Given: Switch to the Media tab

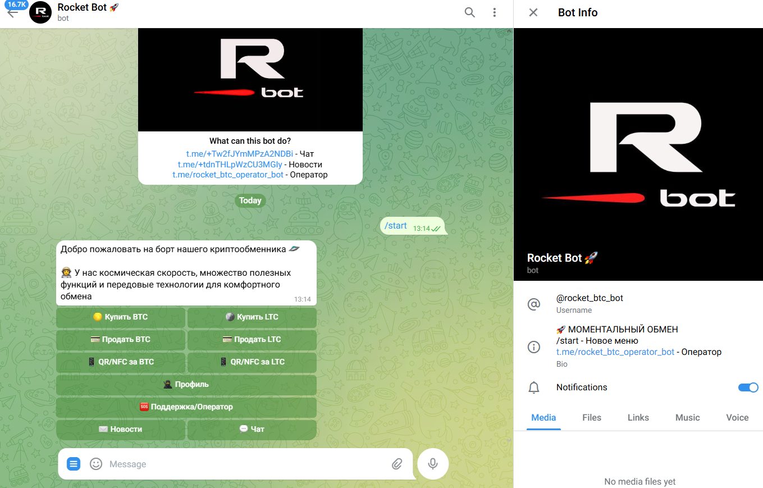Looking at the screenshot, I should [x=543, y=417].
